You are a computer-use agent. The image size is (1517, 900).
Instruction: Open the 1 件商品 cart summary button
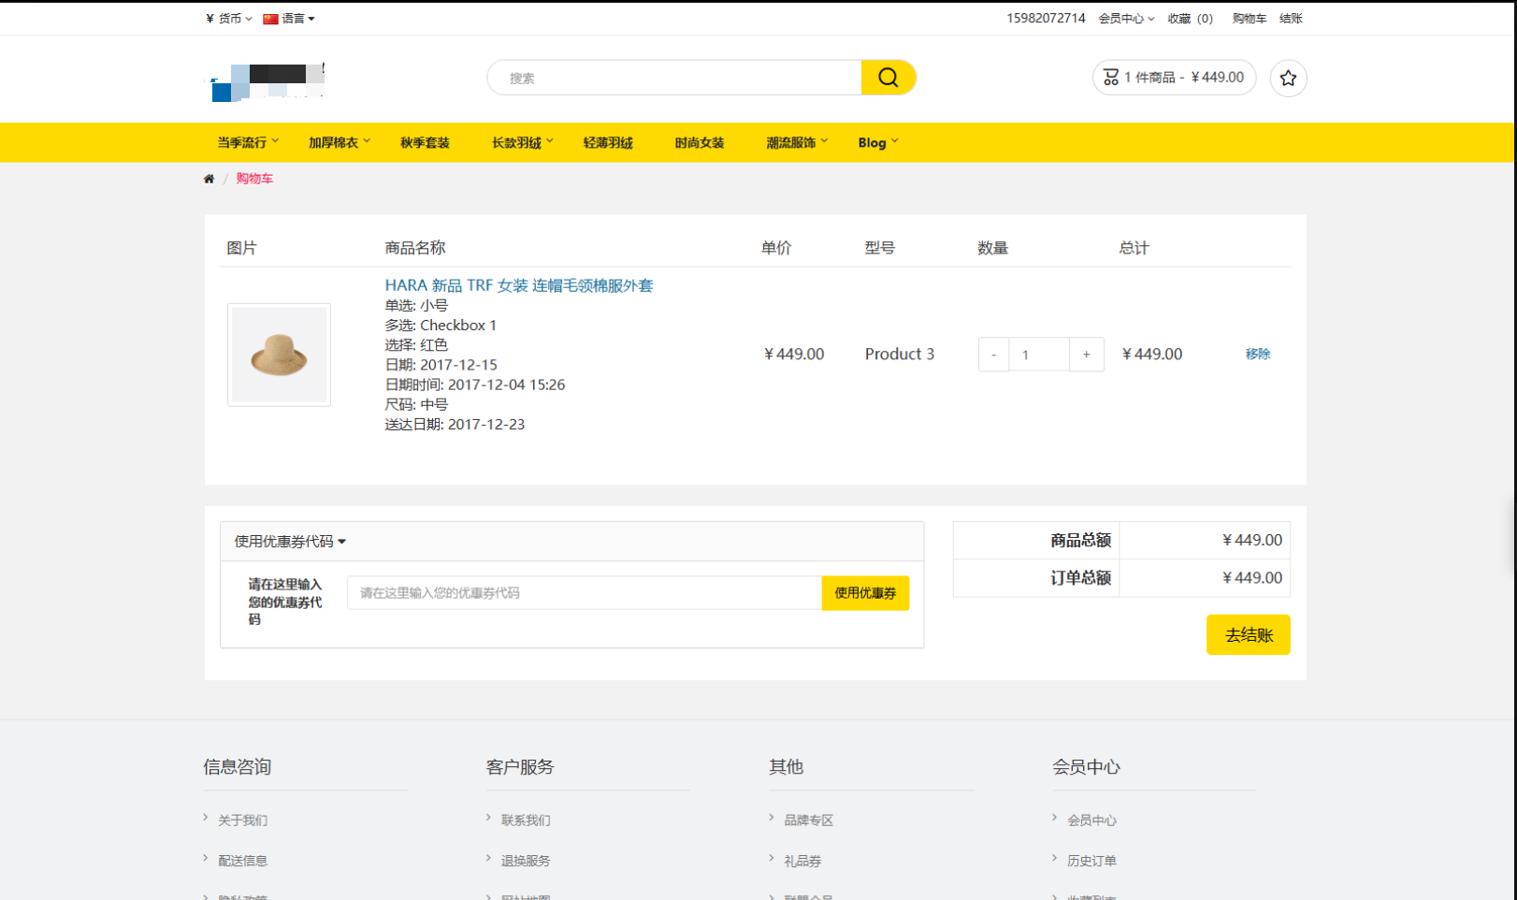point(1174,78)
